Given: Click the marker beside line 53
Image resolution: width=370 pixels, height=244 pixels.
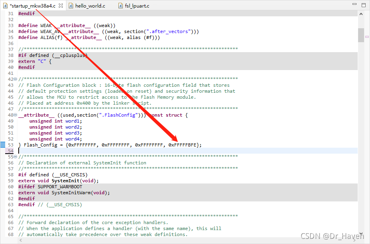Looking at the screenshot, I should tap(3, 145).
